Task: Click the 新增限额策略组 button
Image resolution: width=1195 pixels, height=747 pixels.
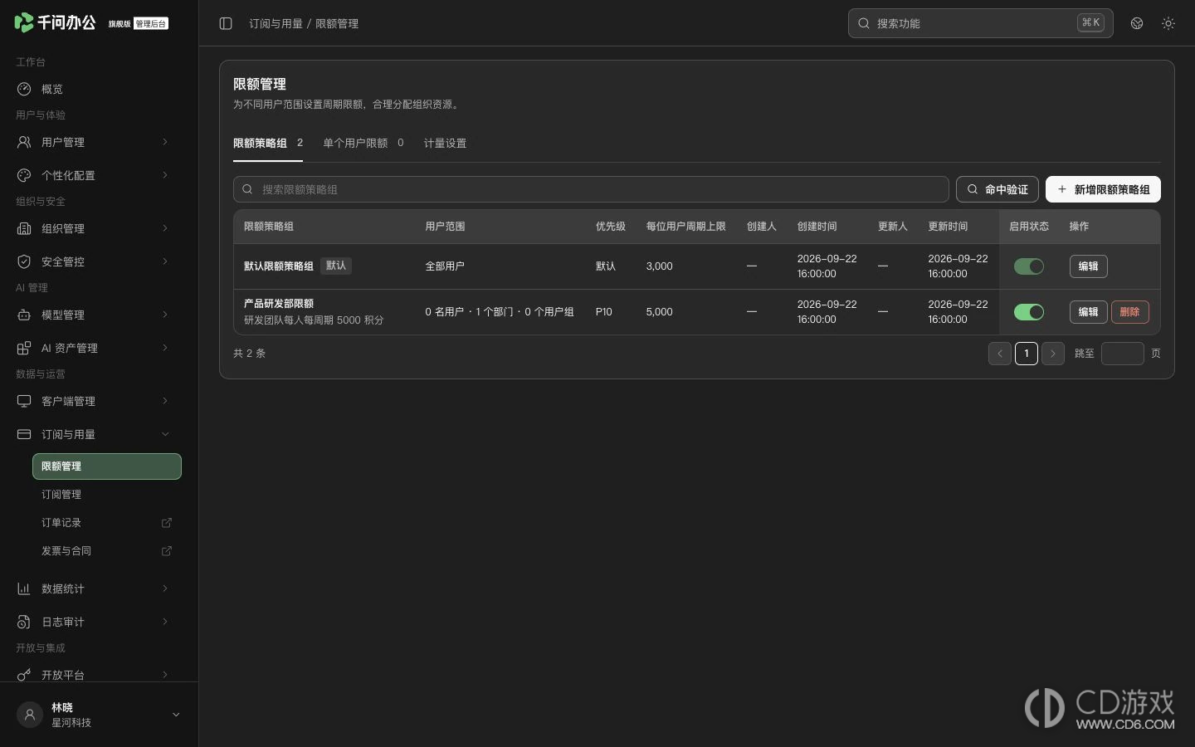Action: [1103, 189]
